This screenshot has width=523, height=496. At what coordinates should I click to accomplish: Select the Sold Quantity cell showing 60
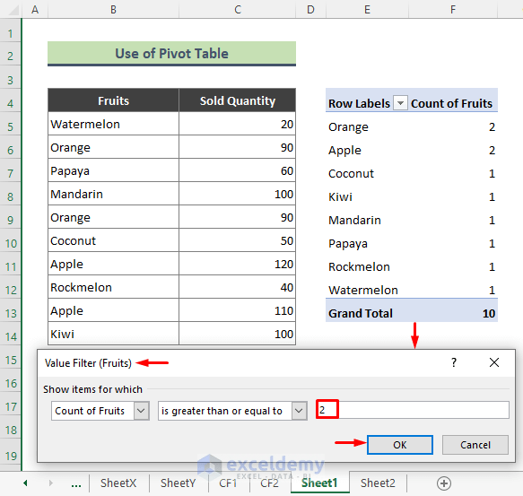(x=238, y=170)
